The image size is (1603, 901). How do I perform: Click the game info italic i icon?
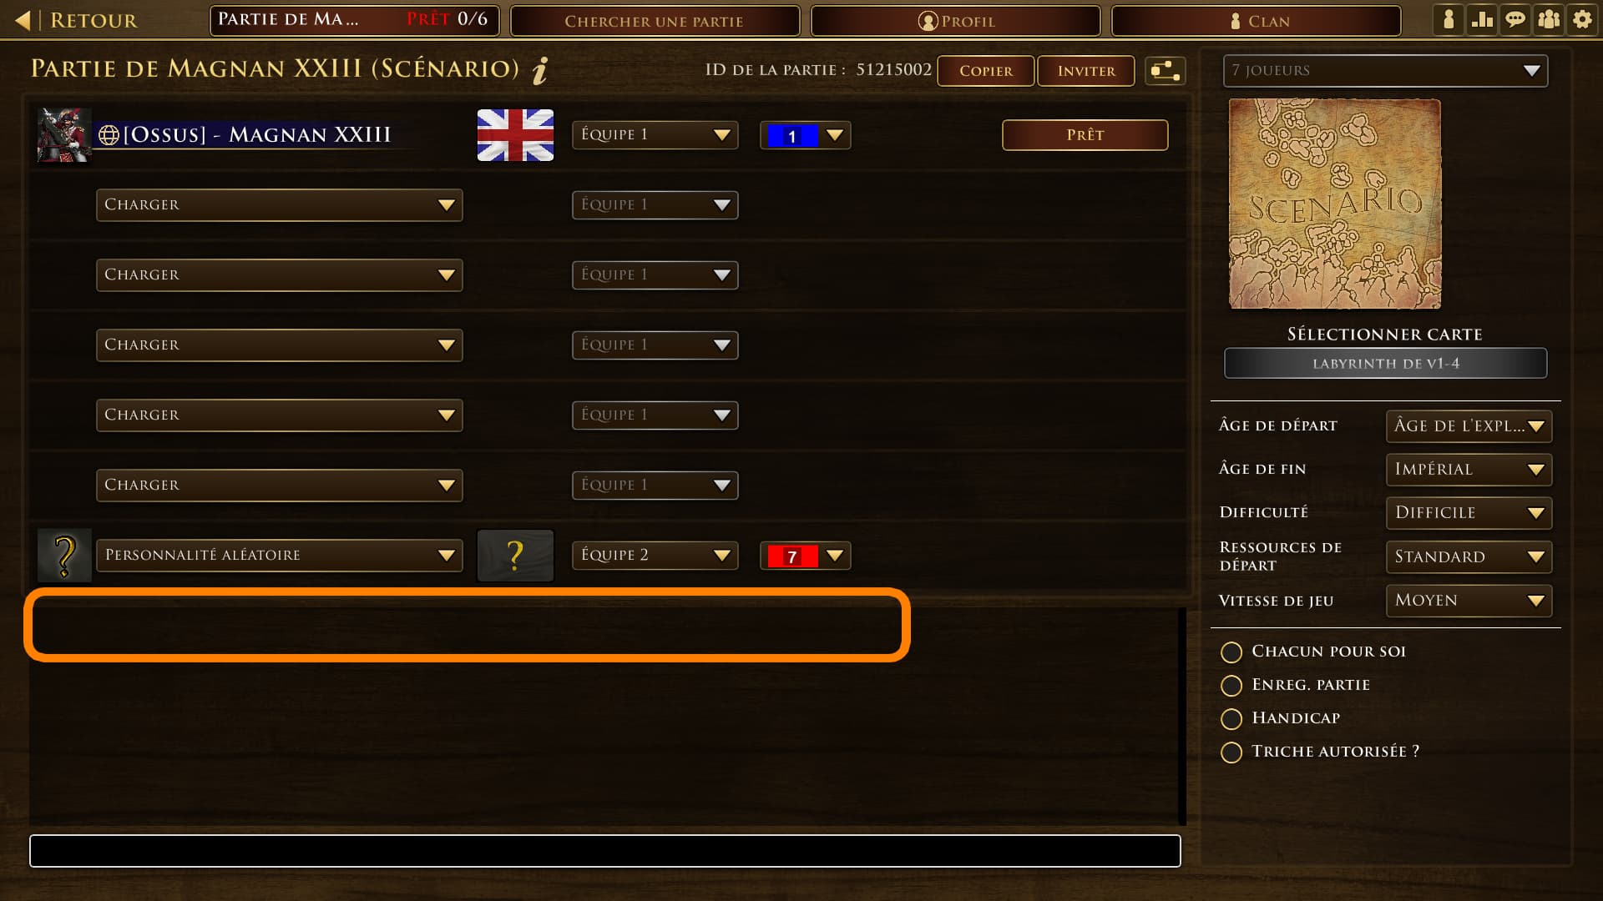click(540, 70)
